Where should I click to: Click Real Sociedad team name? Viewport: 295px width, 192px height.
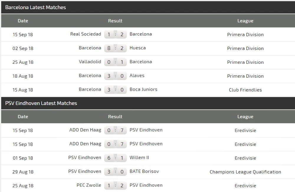point(86,34)
